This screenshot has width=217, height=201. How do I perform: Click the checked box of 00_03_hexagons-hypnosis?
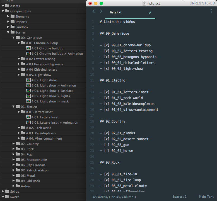click(x=107, y=57)
